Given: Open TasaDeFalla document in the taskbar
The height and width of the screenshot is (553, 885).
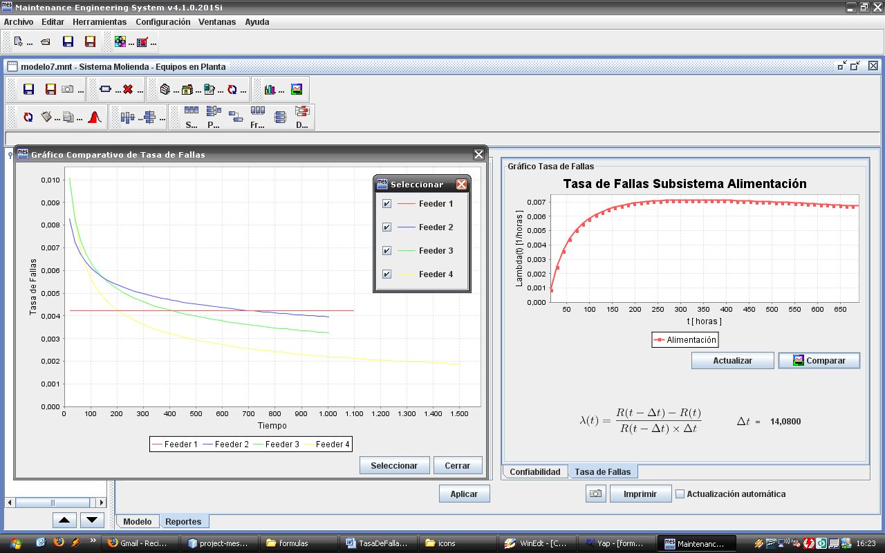Looking at the screenshot, I should 380,543.
